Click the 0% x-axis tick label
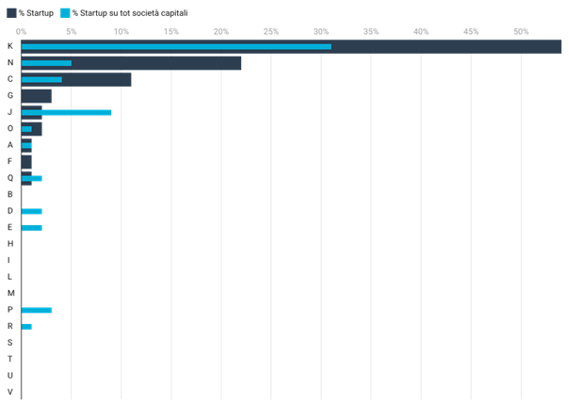This screenshot has width=569, height=405. point(21,31)
